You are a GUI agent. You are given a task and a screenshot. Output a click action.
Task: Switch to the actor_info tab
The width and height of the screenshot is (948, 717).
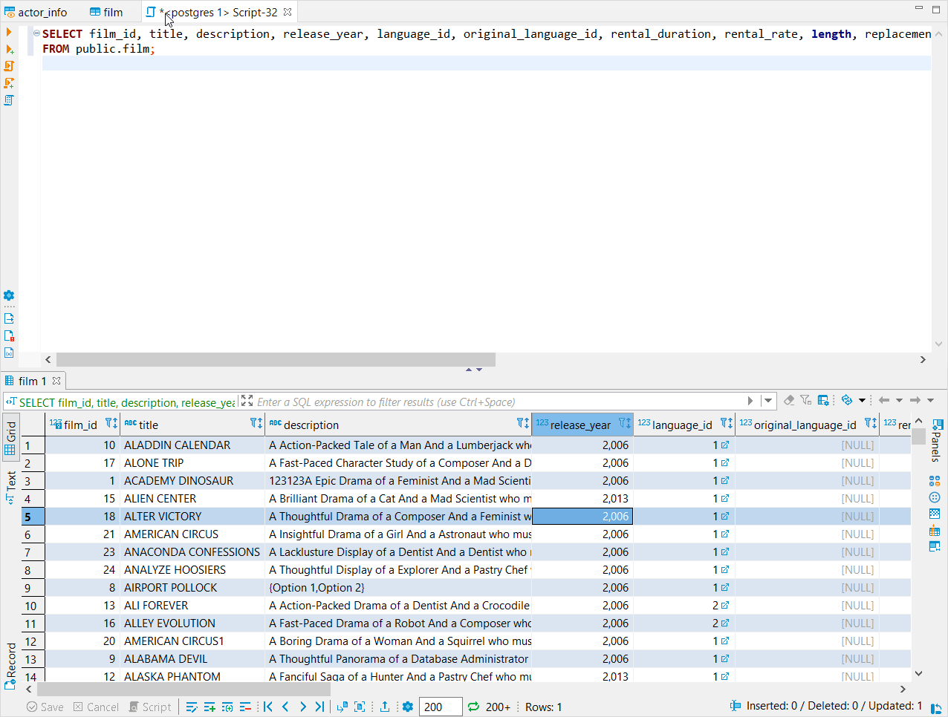coord(36,12)
